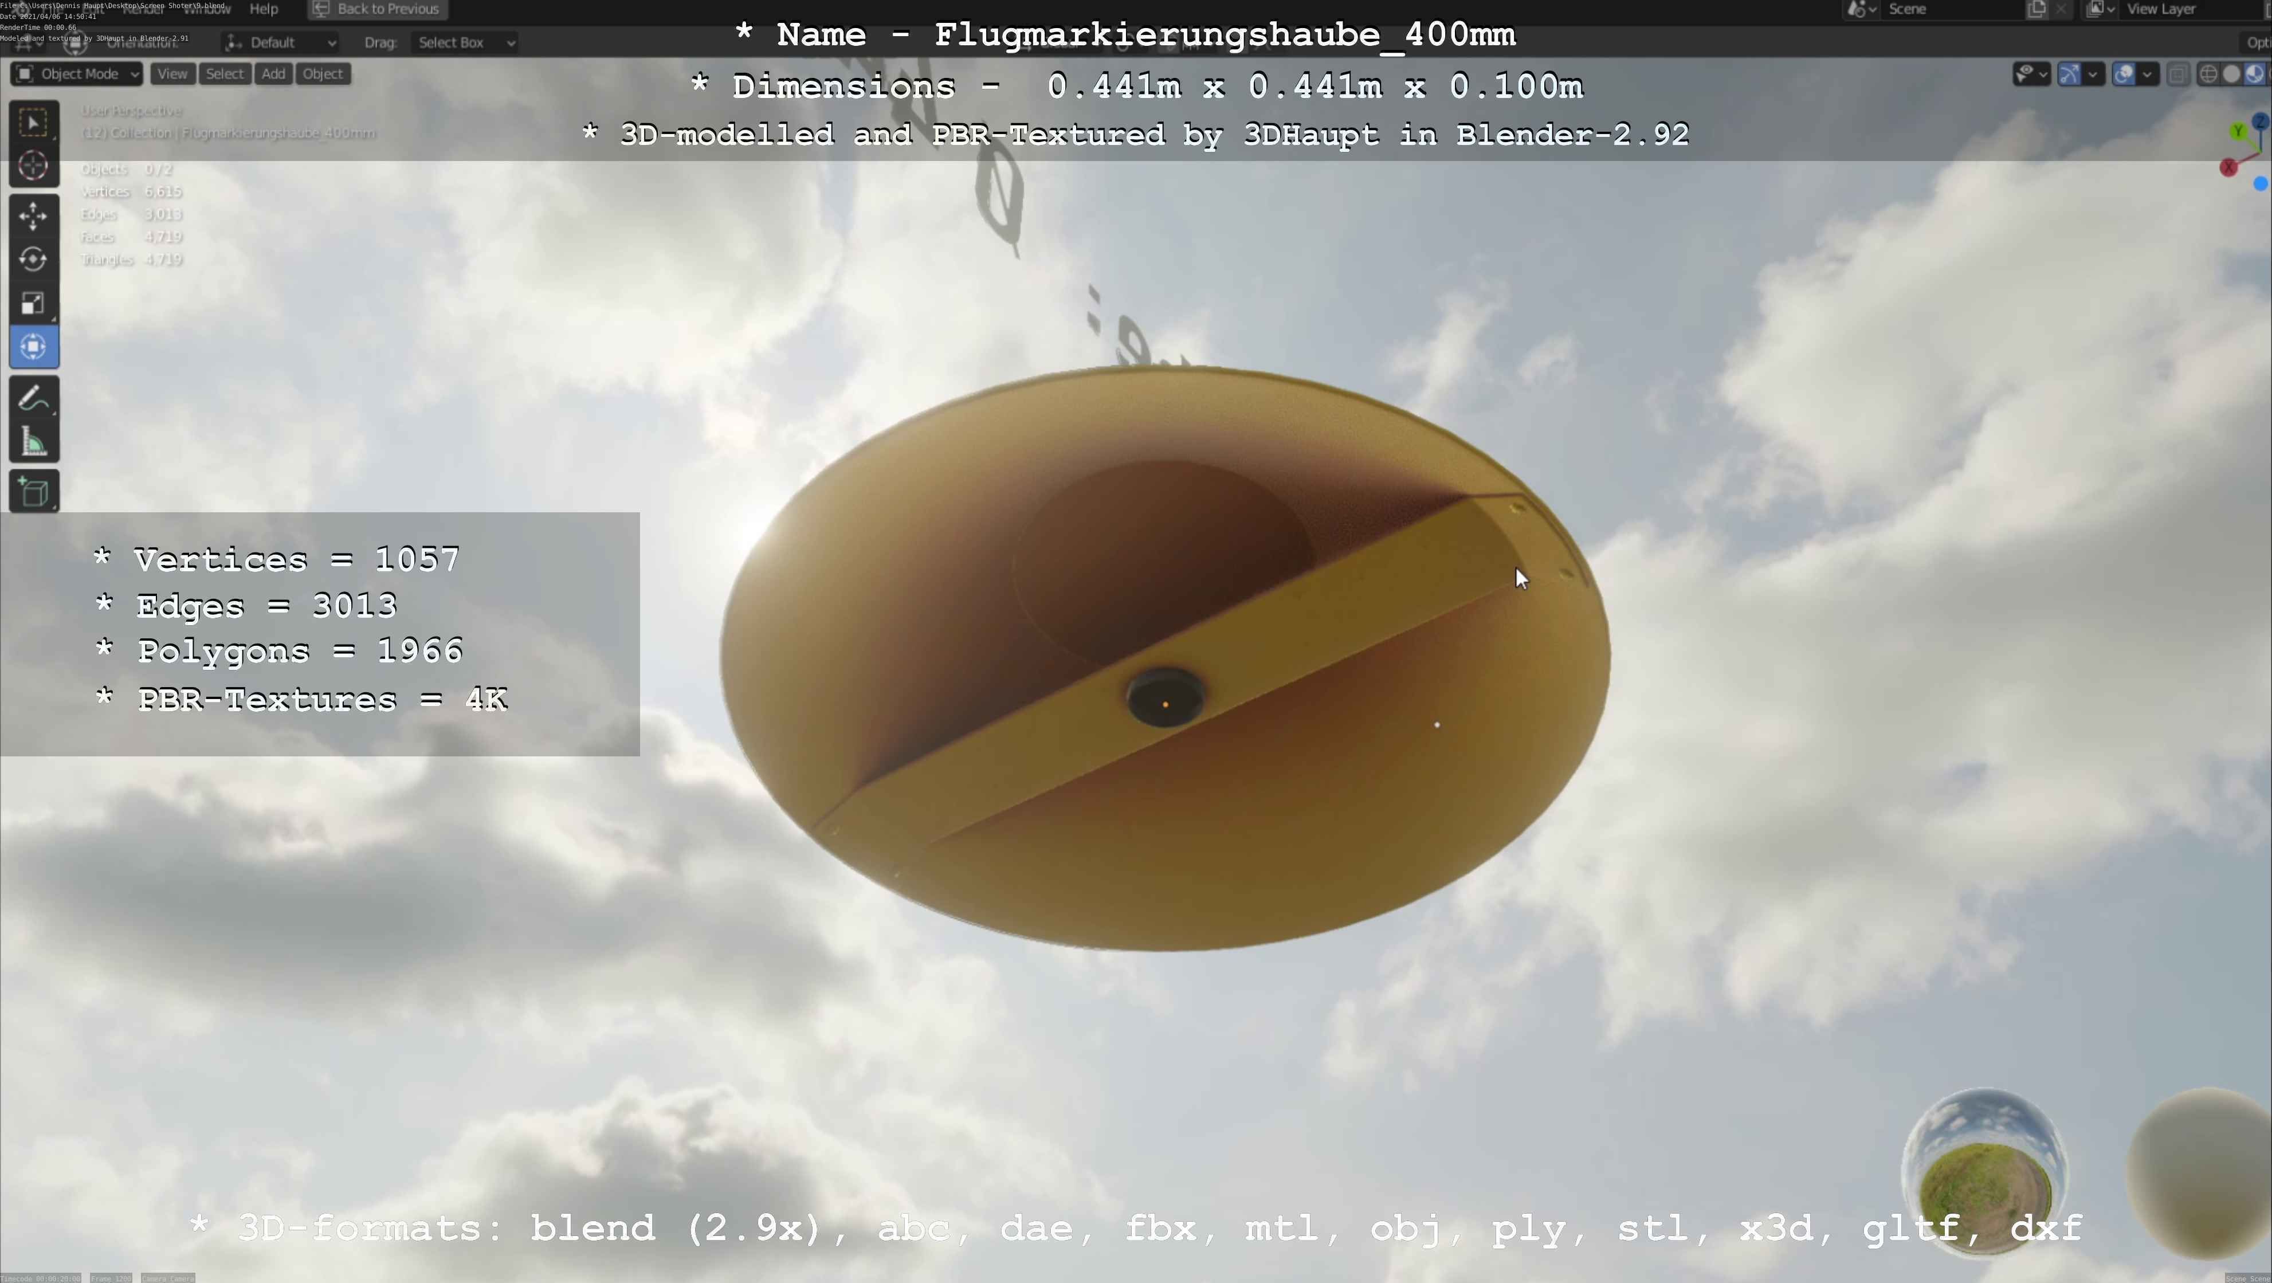Select the Measure tool
The width and height of the screenshot is (2272, 1283).
(33, 442)
